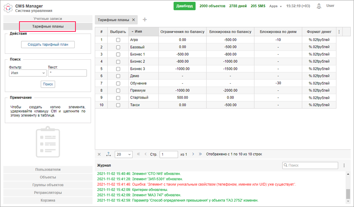Image resolution: width=354 pixels, height=207 pixels.
Task: Open the User profile icon
Action: (319, 6)
